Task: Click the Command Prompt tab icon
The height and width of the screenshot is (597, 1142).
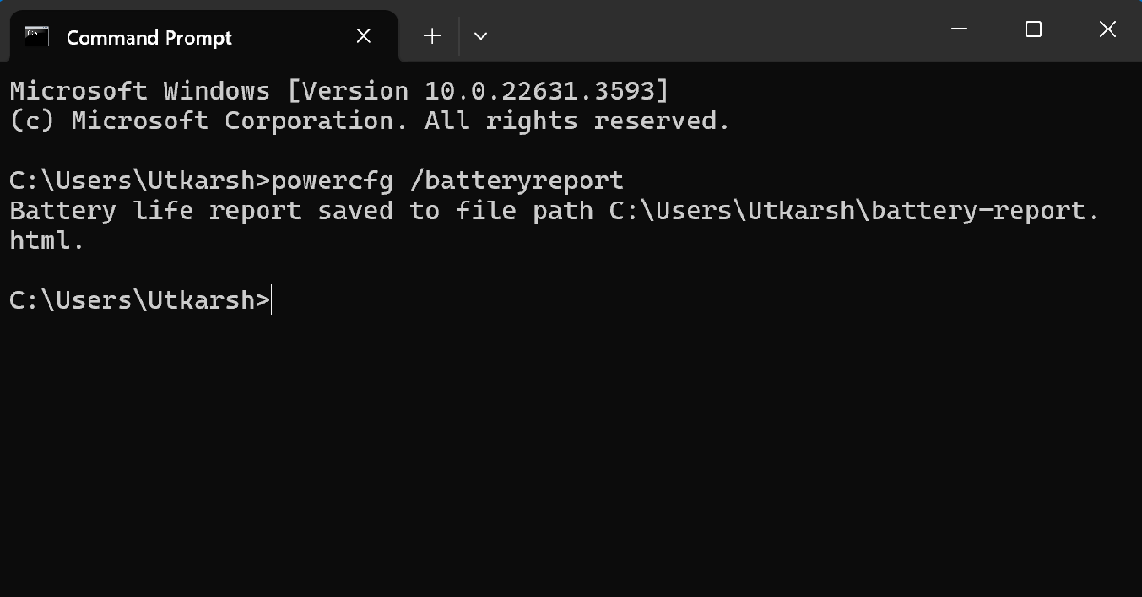Action: point(37,37)
